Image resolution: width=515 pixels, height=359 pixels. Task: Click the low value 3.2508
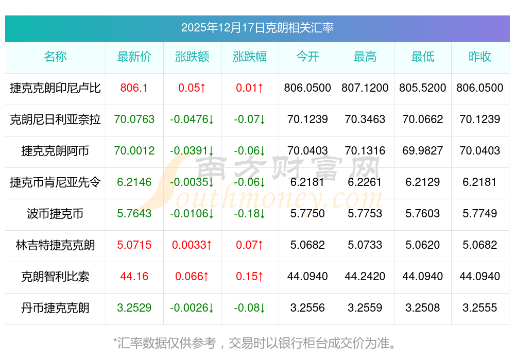[x=423, y=308]
